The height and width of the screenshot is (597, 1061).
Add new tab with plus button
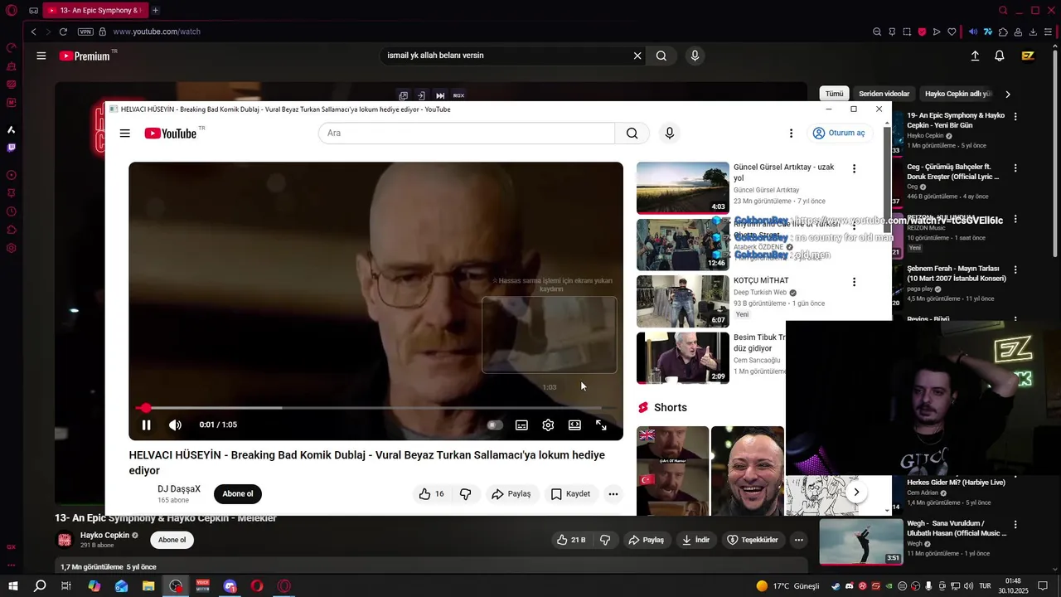[x=155, y=10]
